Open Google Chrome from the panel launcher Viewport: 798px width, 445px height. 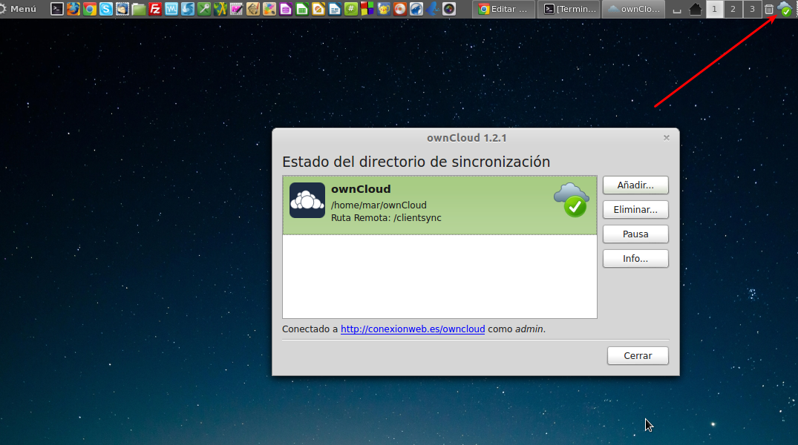[x=89, y=9]
